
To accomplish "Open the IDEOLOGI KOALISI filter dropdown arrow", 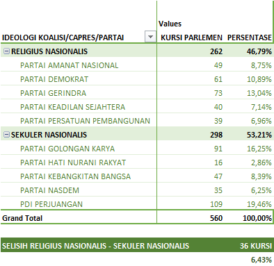I will pyautogui.click(x=150, y=37).
